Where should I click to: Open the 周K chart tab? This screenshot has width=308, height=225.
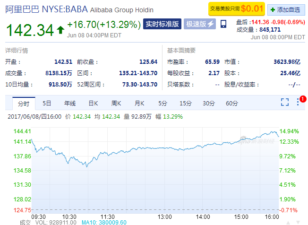[116, 104]
